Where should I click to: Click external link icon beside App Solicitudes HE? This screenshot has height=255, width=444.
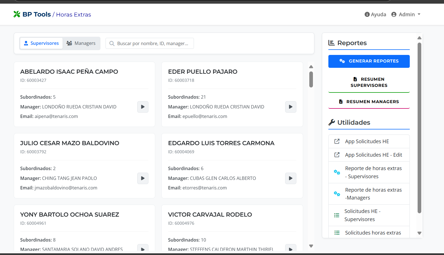point(337,142)
